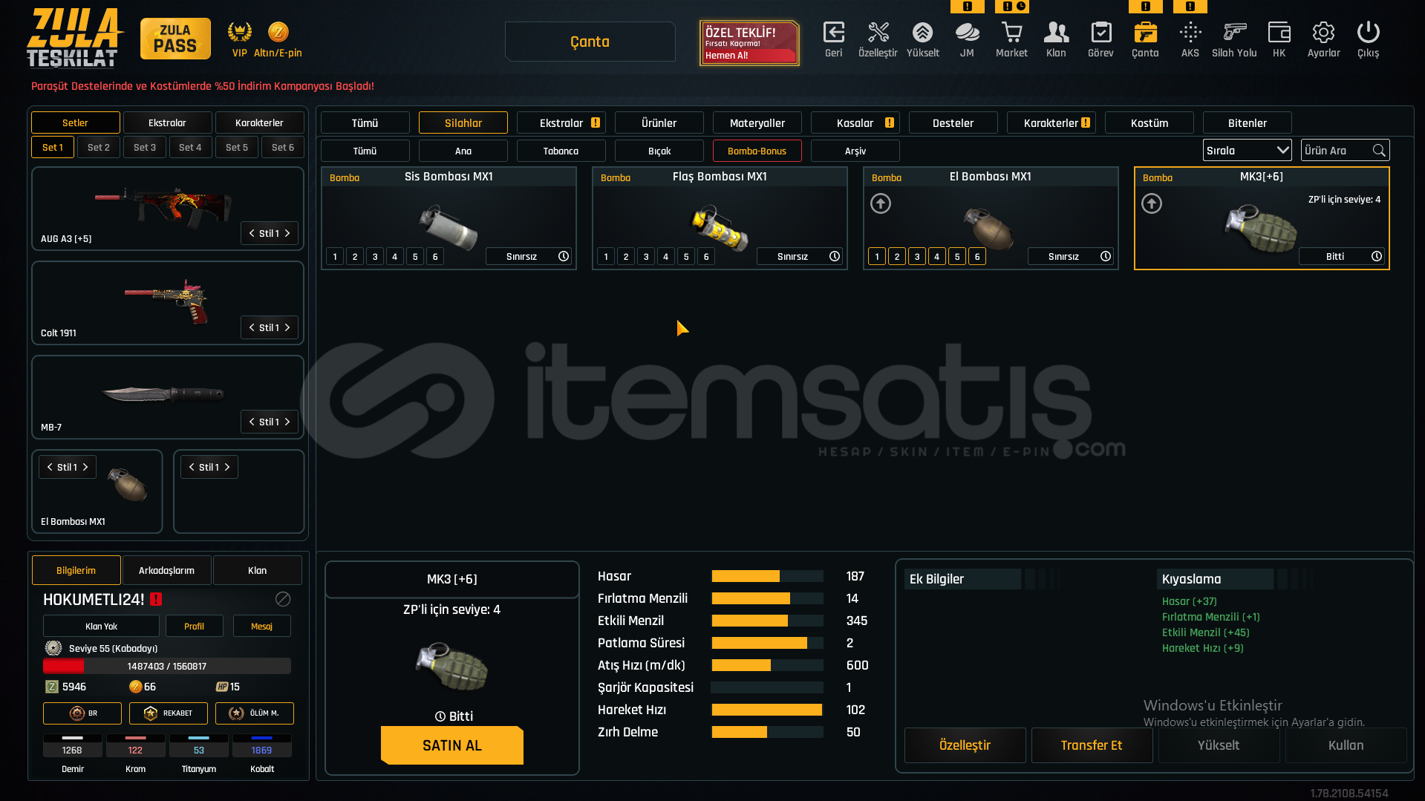Open the Özelleştir tools icon
The image size is (1425, 801).
pyautogui.click(x=878, y=33)
